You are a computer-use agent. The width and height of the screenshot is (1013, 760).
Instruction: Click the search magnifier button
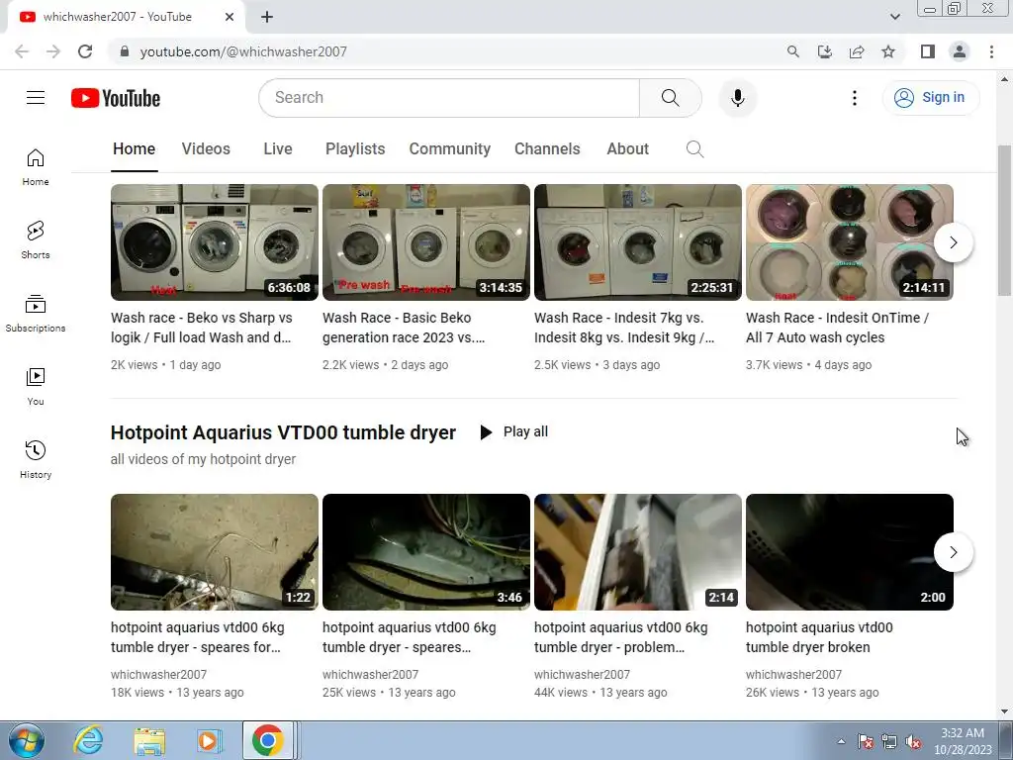click(x=670, y=98)
